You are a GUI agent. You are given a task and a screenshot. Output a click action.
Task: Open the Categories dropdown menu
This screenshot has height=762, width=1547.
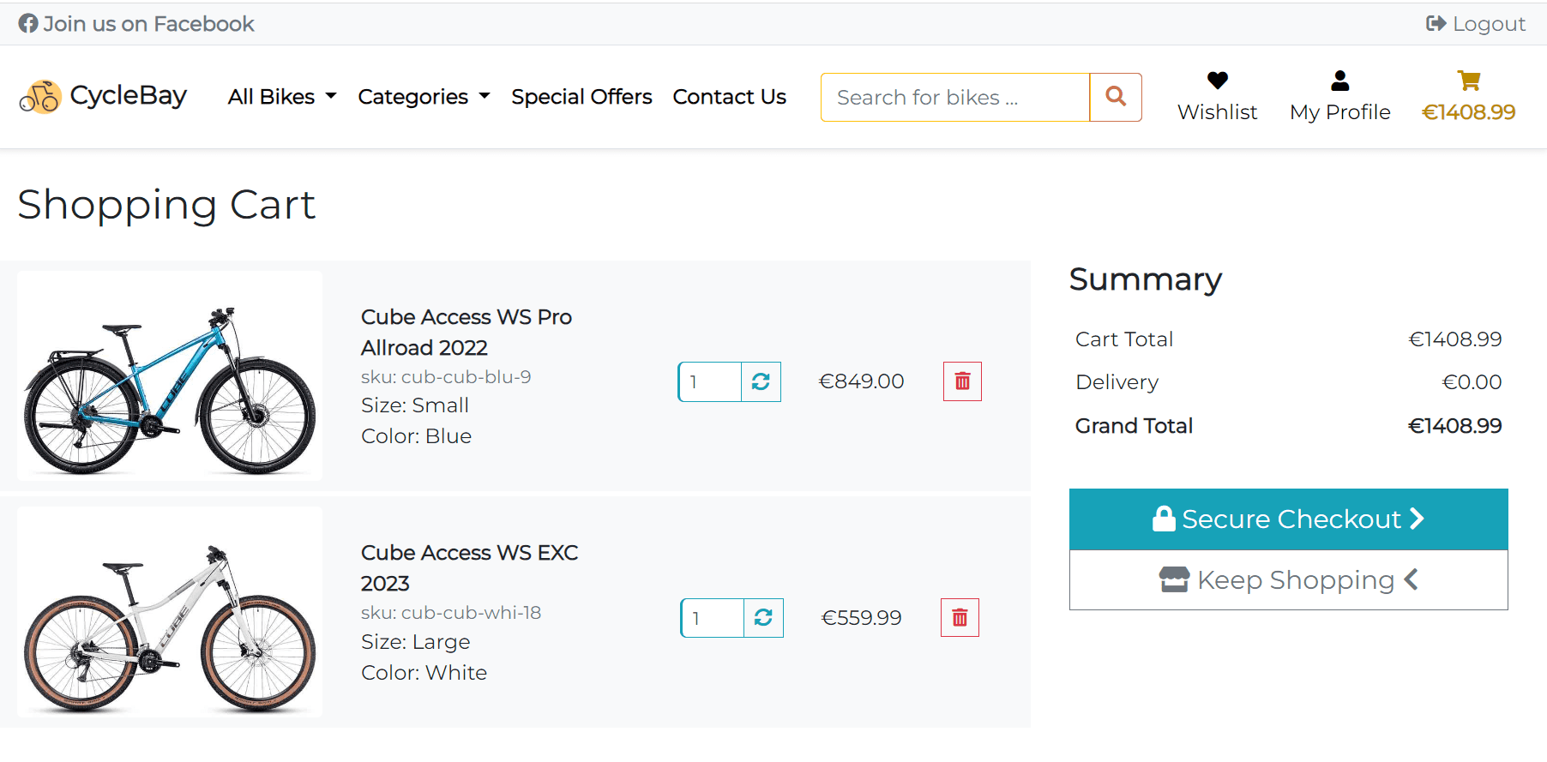pyautogui.click(x=424, y=97)
